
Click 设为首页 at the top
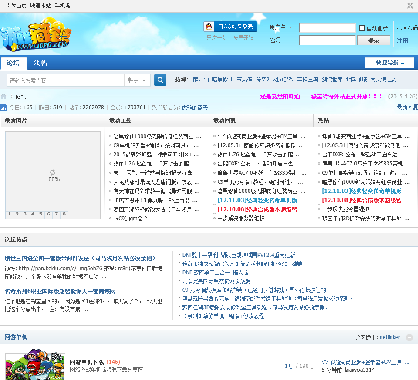16,6
